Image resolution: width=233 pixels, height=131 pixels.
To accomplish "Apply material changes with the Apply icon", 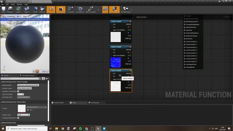I will (x=18, y=9).
